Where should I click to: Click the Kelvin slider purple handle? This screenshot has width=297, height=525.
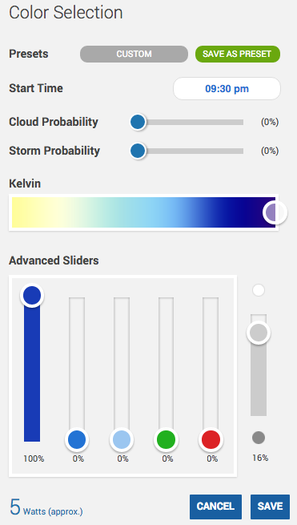point(275,212)
